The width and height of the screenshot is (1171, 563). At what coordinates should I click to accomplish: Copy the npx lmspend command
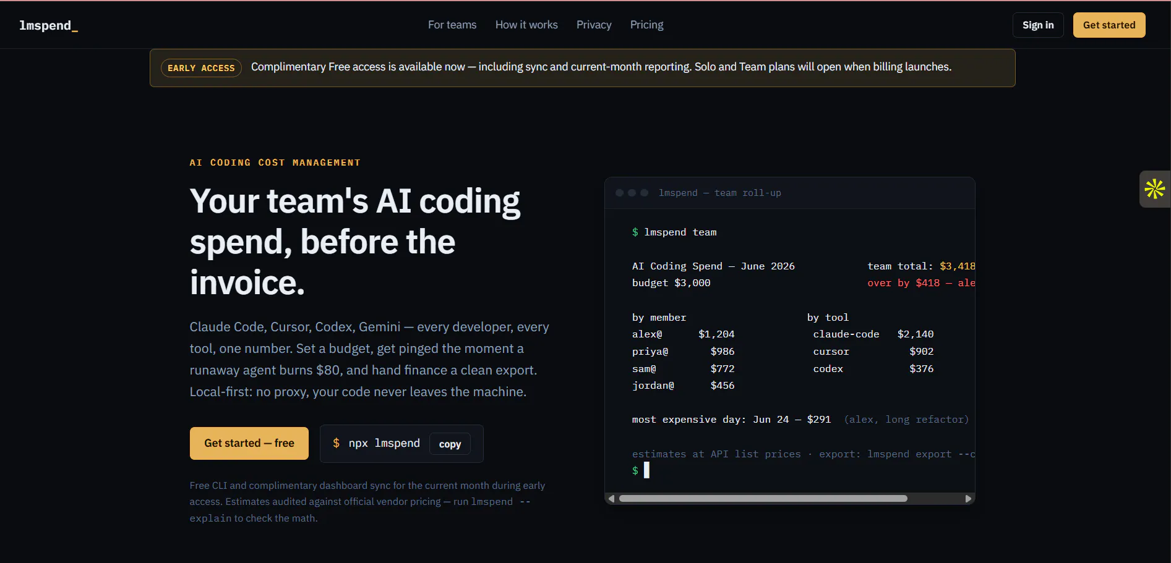tap(450, 444)
